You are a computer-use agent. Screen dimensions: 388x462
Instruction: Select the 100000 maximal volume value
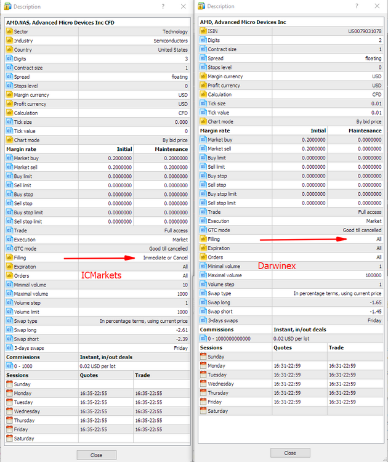pyautogui.click(x=374, y=275)
